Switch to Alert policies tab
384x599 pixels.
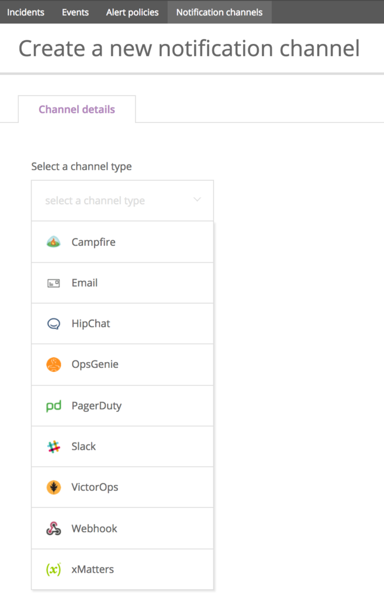coord(133,12)
